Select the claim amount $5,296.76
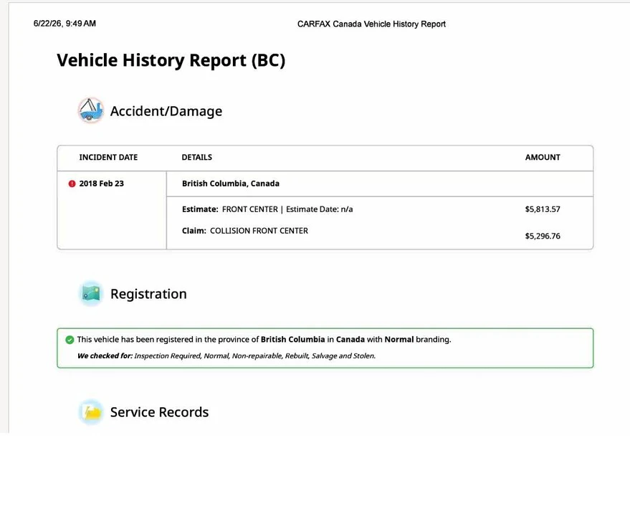The width and height of the screenshot is (630, 516). point(543,236)
